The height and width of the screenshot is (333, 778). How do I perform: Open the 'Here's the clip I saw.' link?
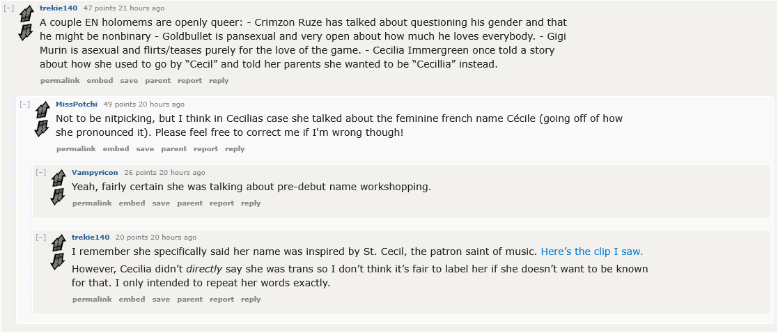coord(592,251)
